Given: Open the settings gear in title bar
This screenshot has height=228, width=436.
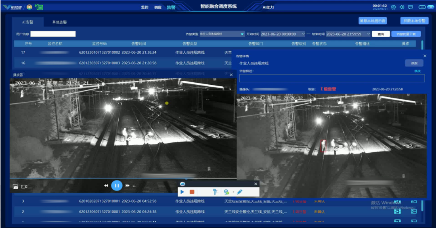Looking at the screenshot, I should (x=393, y=7).
